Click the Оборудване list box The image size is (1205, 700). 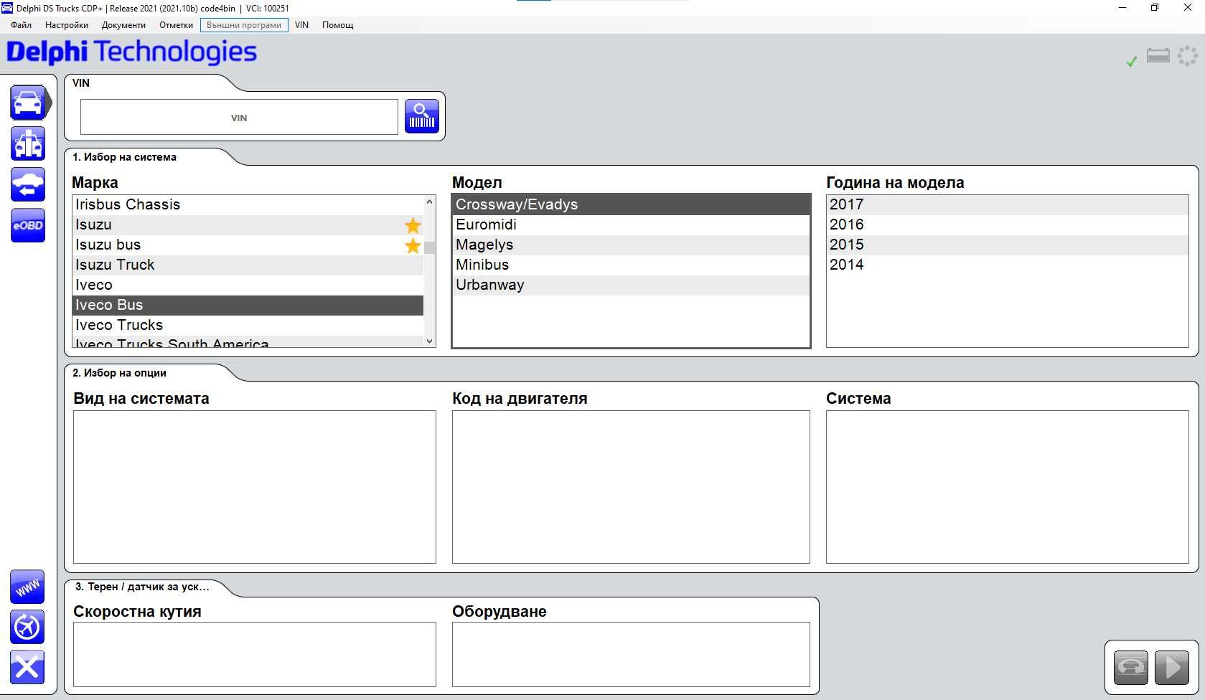click(631, 654)
